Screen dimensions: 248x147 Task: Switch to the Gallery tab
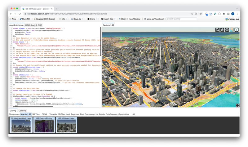pos(13,111)
